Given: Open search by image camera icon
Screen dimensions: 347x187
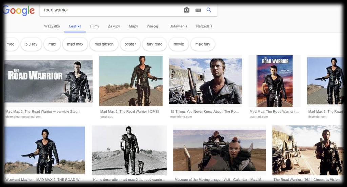Looking at the screenshot, I should pos(187,10).
